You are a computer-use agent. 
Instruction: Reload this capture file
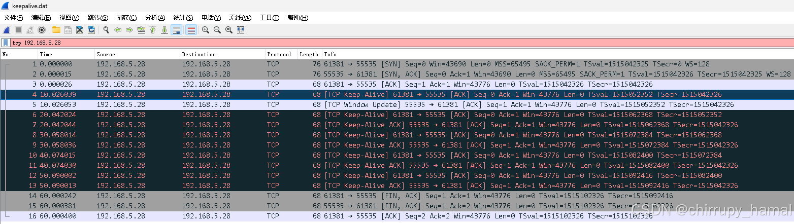91,30
